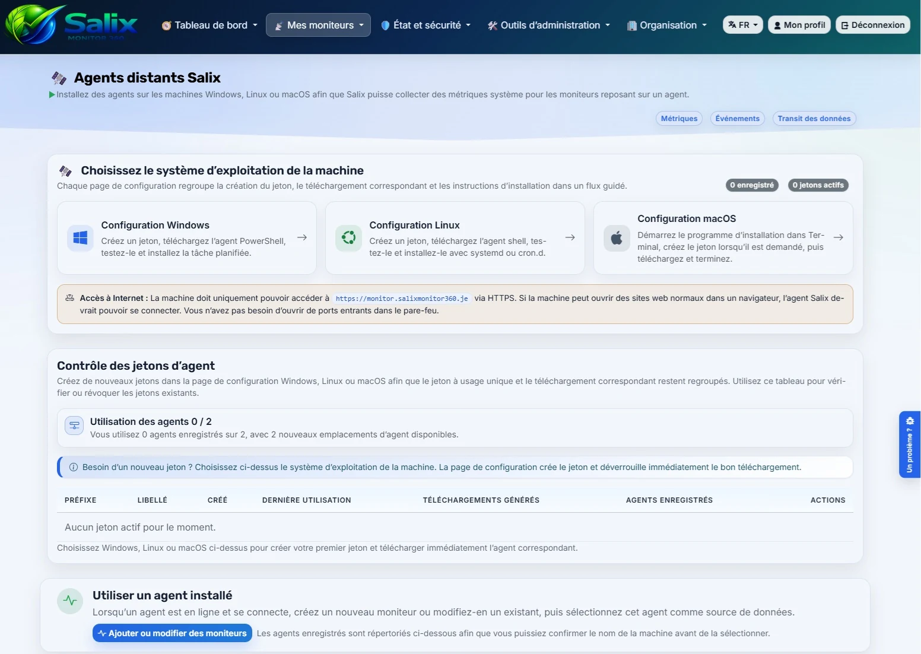The image size is (921, 654).
Task: Click the Linux configuration green icon
Action: 348,238
